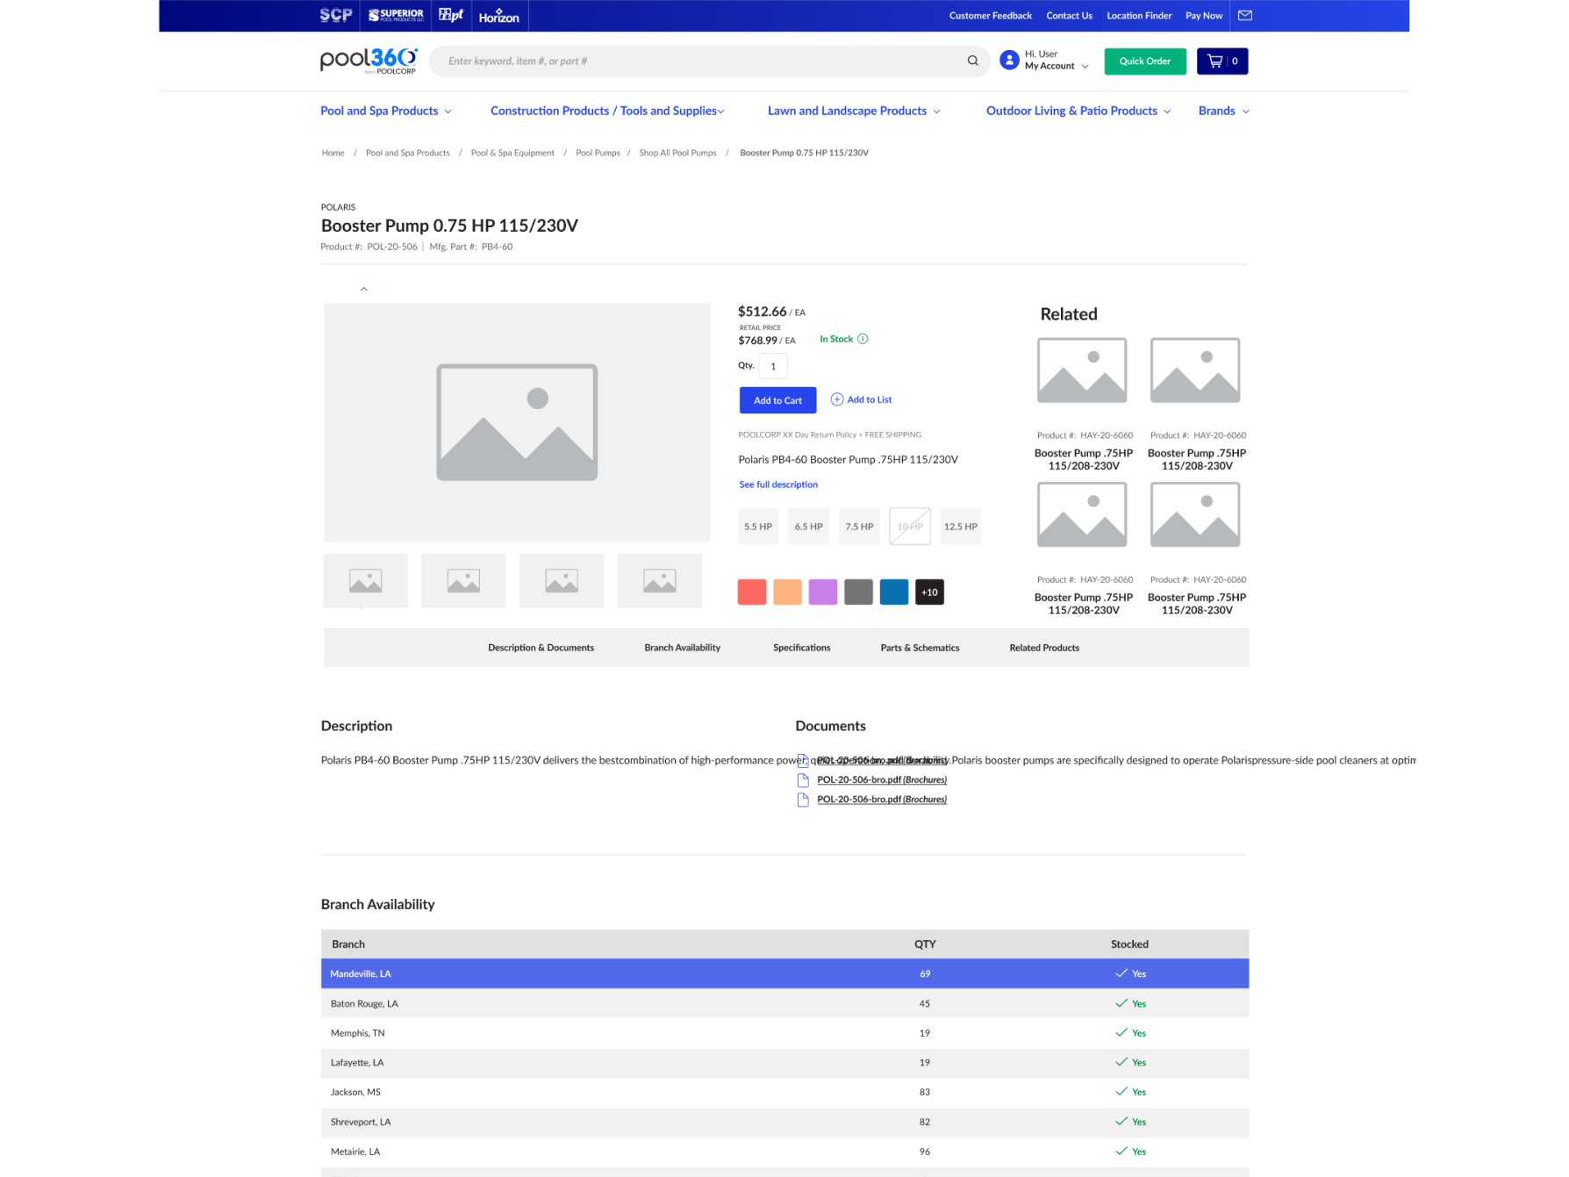Screen dimensions: 1569x1177
Task: Open the Specifications tab
Action: [x=802, y=648]
